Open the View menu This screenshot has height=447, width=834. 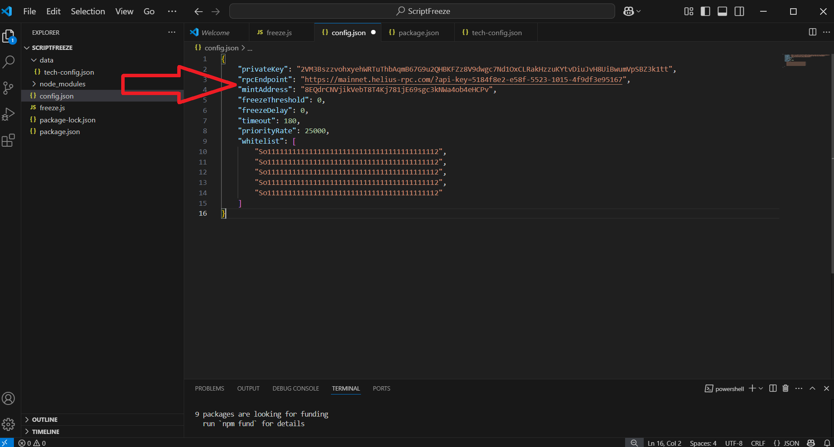tap(124, 11)
